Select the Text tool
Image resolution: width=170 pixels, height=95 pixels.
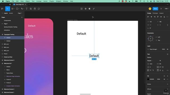27,9
